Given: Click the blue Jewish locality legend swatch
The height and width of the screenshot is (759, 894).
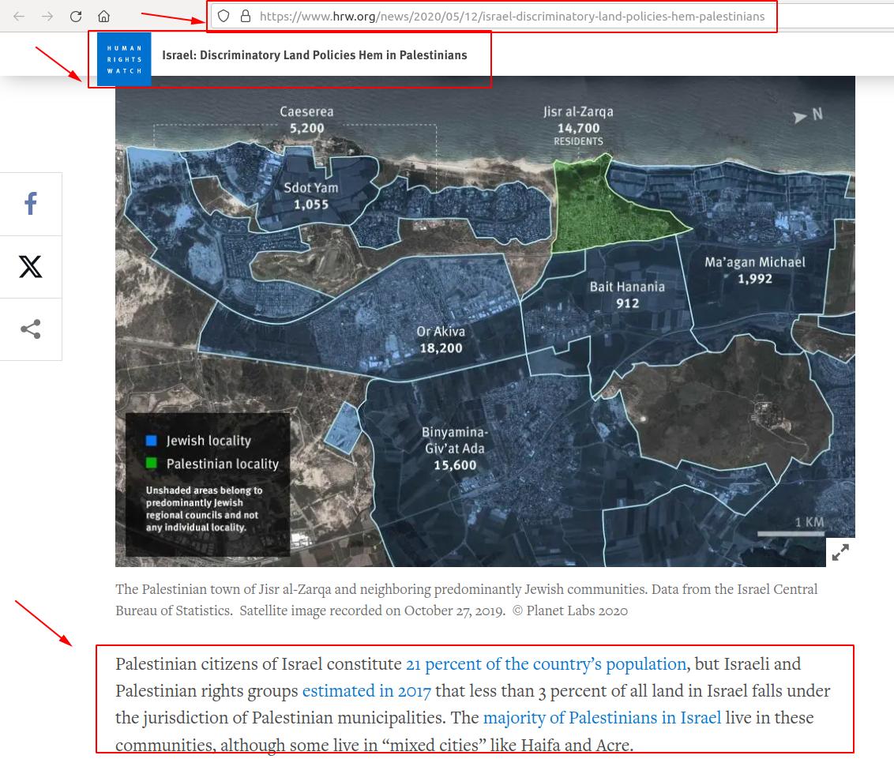Looking at the screenshot, I should (x=152, y=441).
